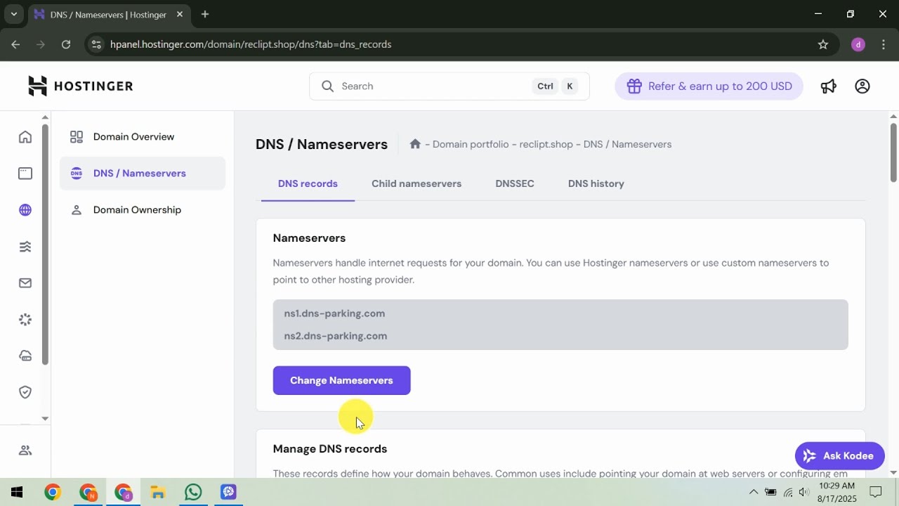
Task: Open first Chrome icon in taskbar
Action: pyautogui.click(x=53, y=492)
